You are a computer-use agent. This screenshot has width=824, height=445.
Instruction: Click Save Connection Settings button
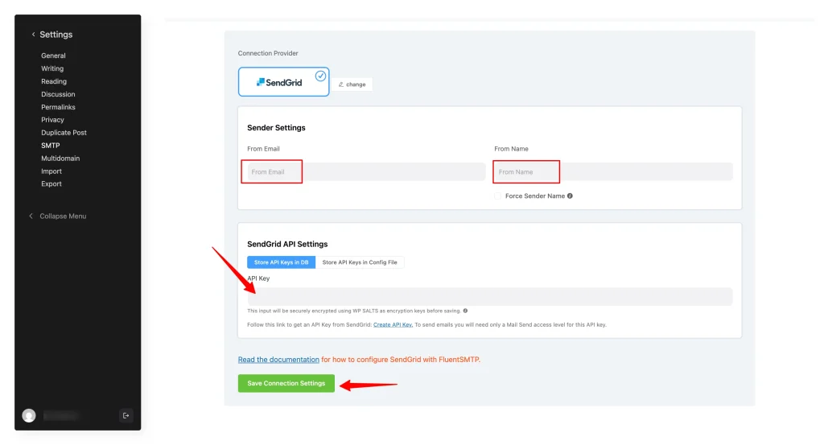tap(286, 383)
